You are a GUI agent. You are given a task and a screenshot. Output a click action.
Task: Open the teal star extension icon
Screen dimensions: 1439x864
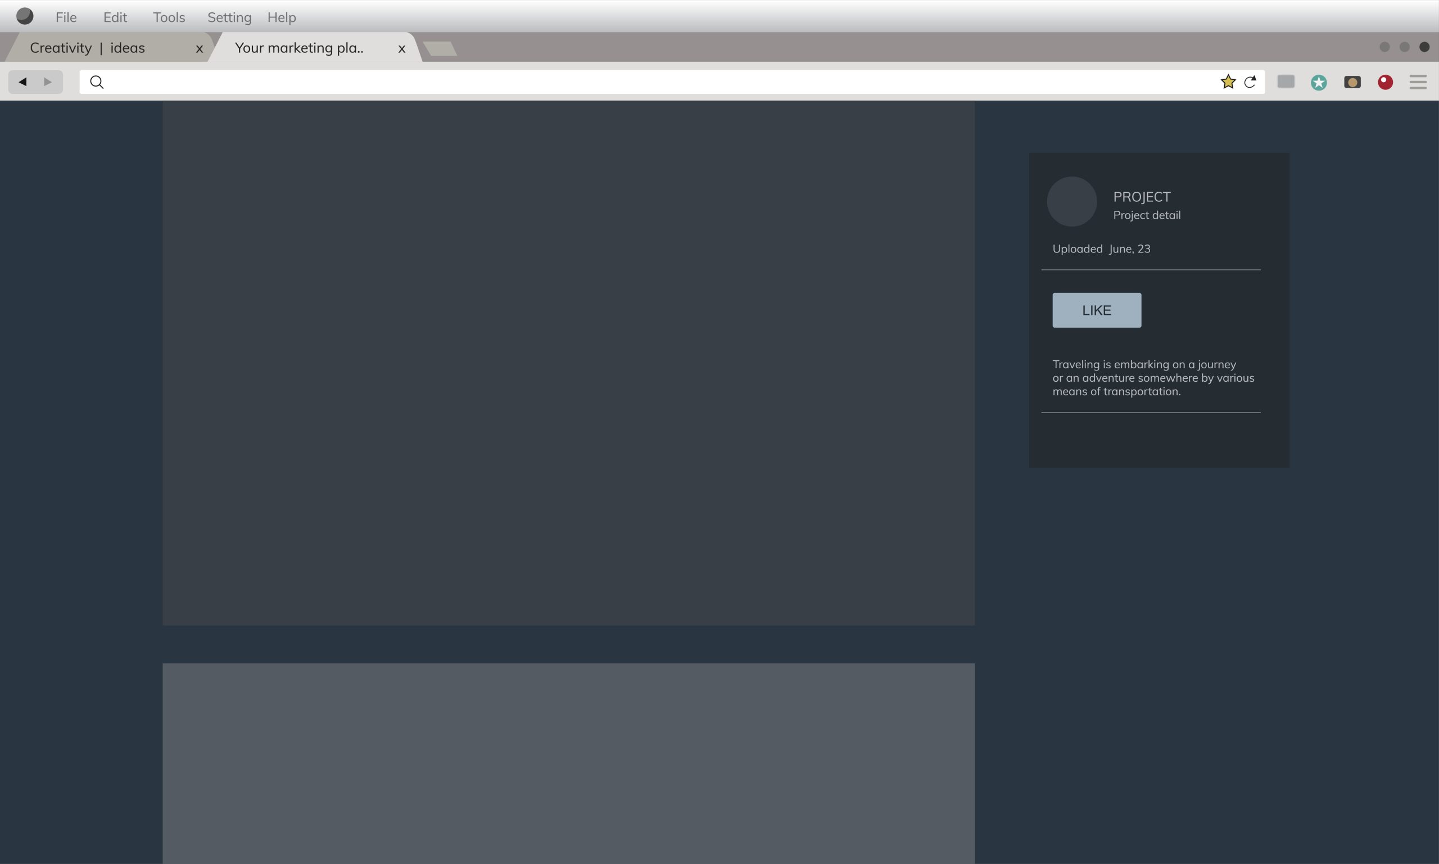(x=1319, y=83)
